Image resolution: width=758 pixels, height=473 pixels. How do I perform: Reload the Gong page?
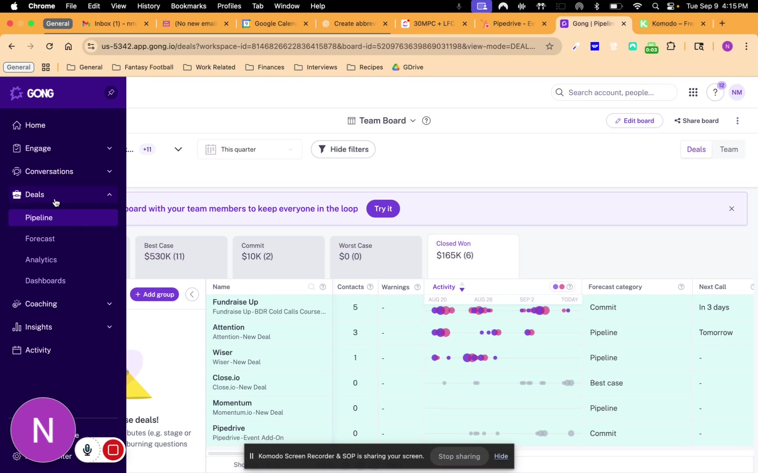click(50, 46)
